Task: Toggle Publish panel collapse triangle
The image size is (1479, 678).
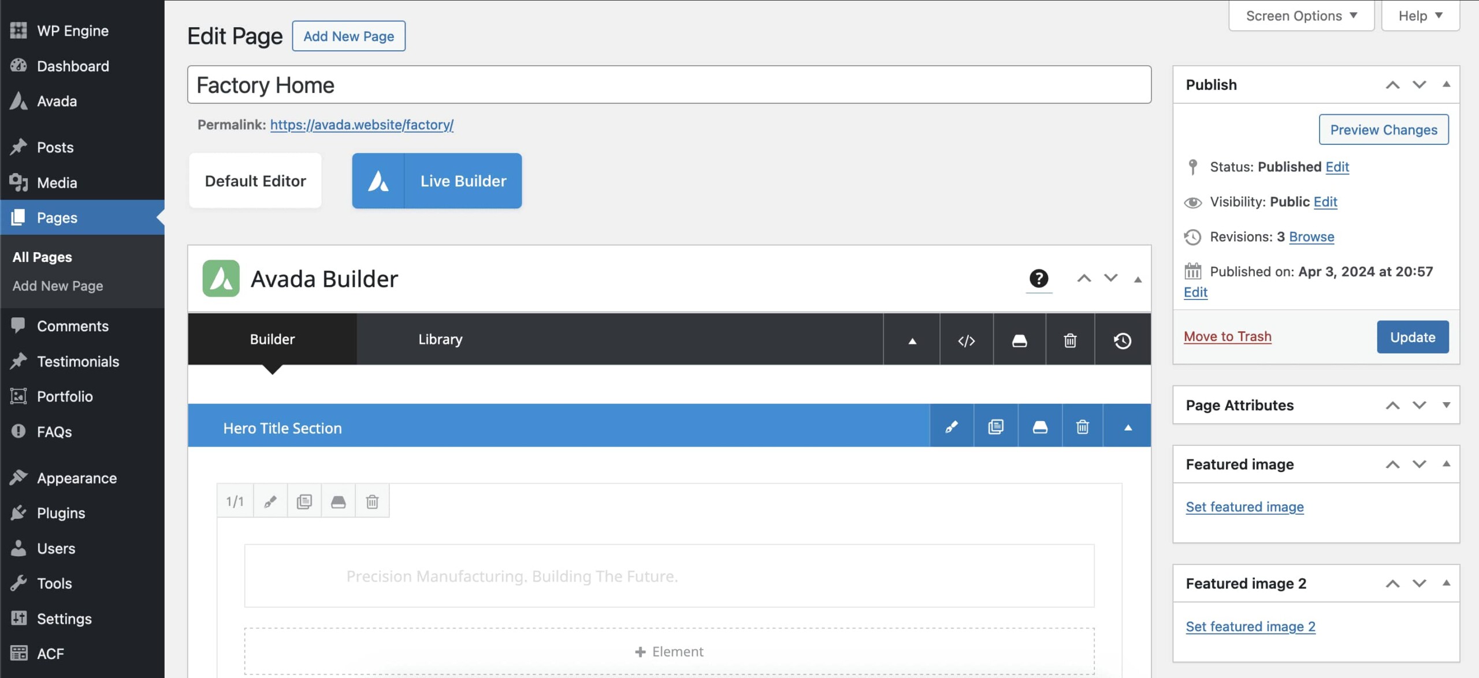Action: pos(1446,84)
